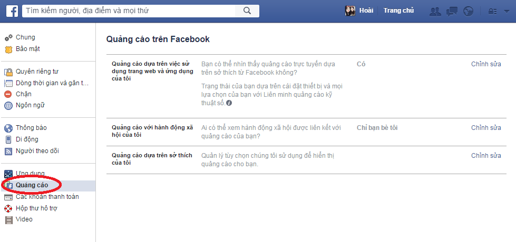516x242 pixels.
Task: Open Các khoản thanh toán payments settings
Action: pyautogui.click(x=47, y=197)
